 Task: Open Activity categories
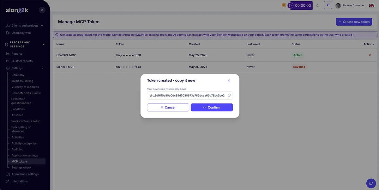pos(24,143)
